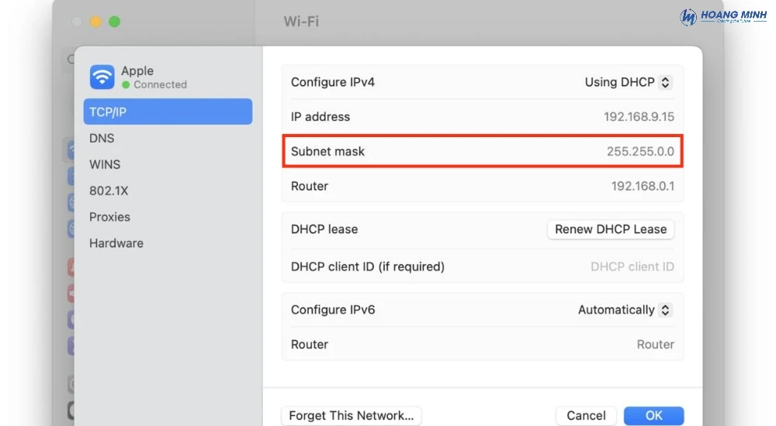Select the router value 192.168.0.1

[x=643, y=186]
